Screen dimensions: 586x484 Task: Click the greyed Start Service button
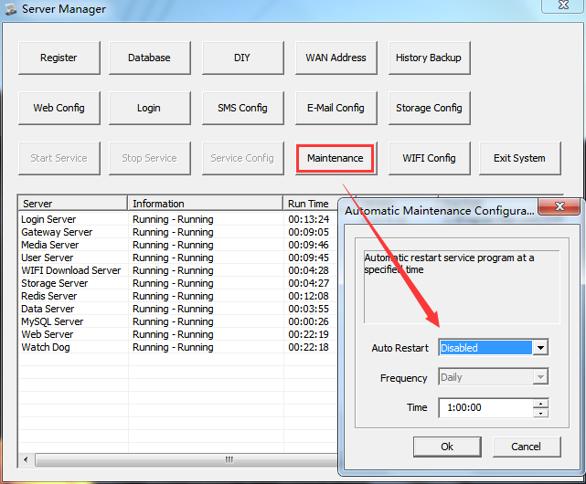[59, 158]
